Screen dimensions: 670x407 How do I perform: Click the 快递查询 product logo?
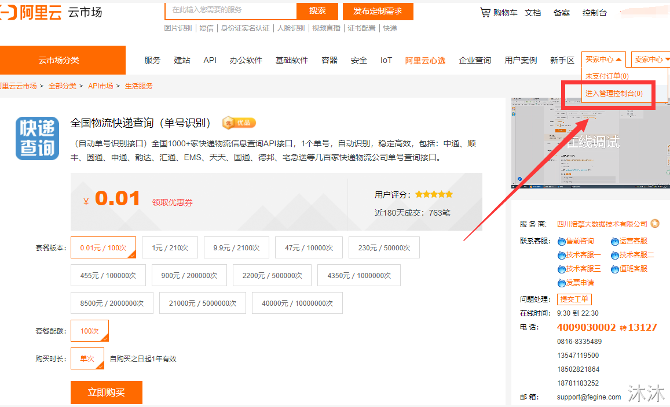(x=37, y=138)
